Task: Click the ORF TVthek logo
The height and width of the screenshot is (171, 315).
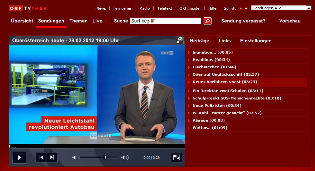Action: tap(28, 8)
